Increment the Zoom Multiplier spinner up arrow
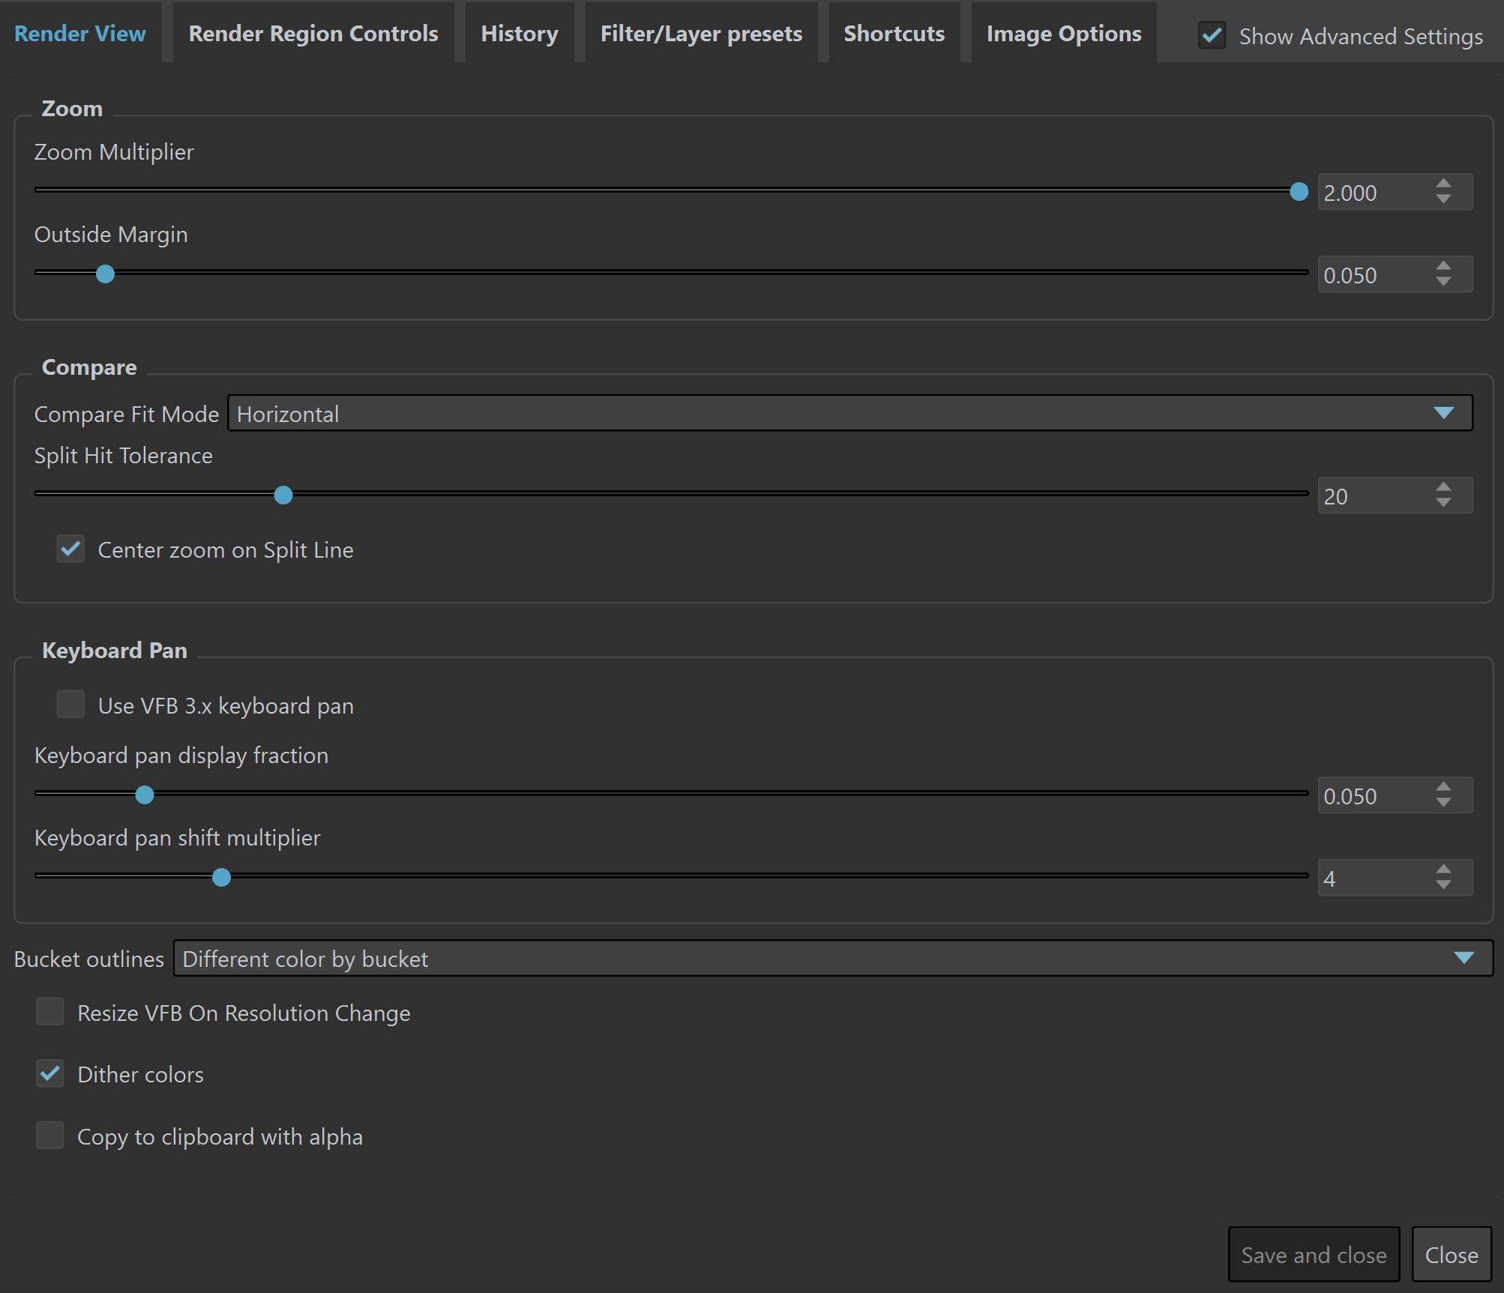 [x=1443, y=184]
